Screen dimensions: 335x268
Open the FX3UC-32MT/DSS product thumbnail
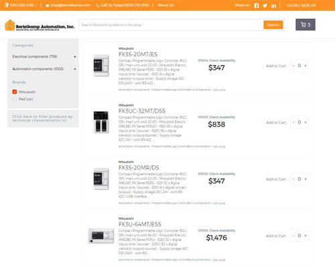coord(101,122)
